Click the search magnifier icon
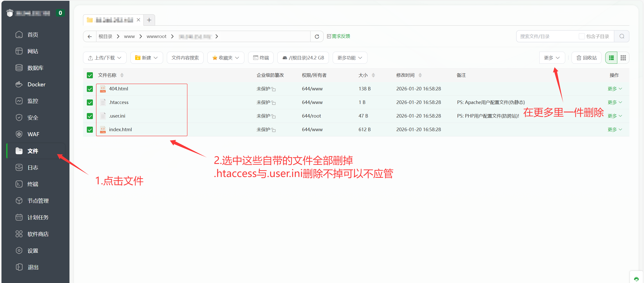This screenshot has height=283, width=644. (622, 36)
